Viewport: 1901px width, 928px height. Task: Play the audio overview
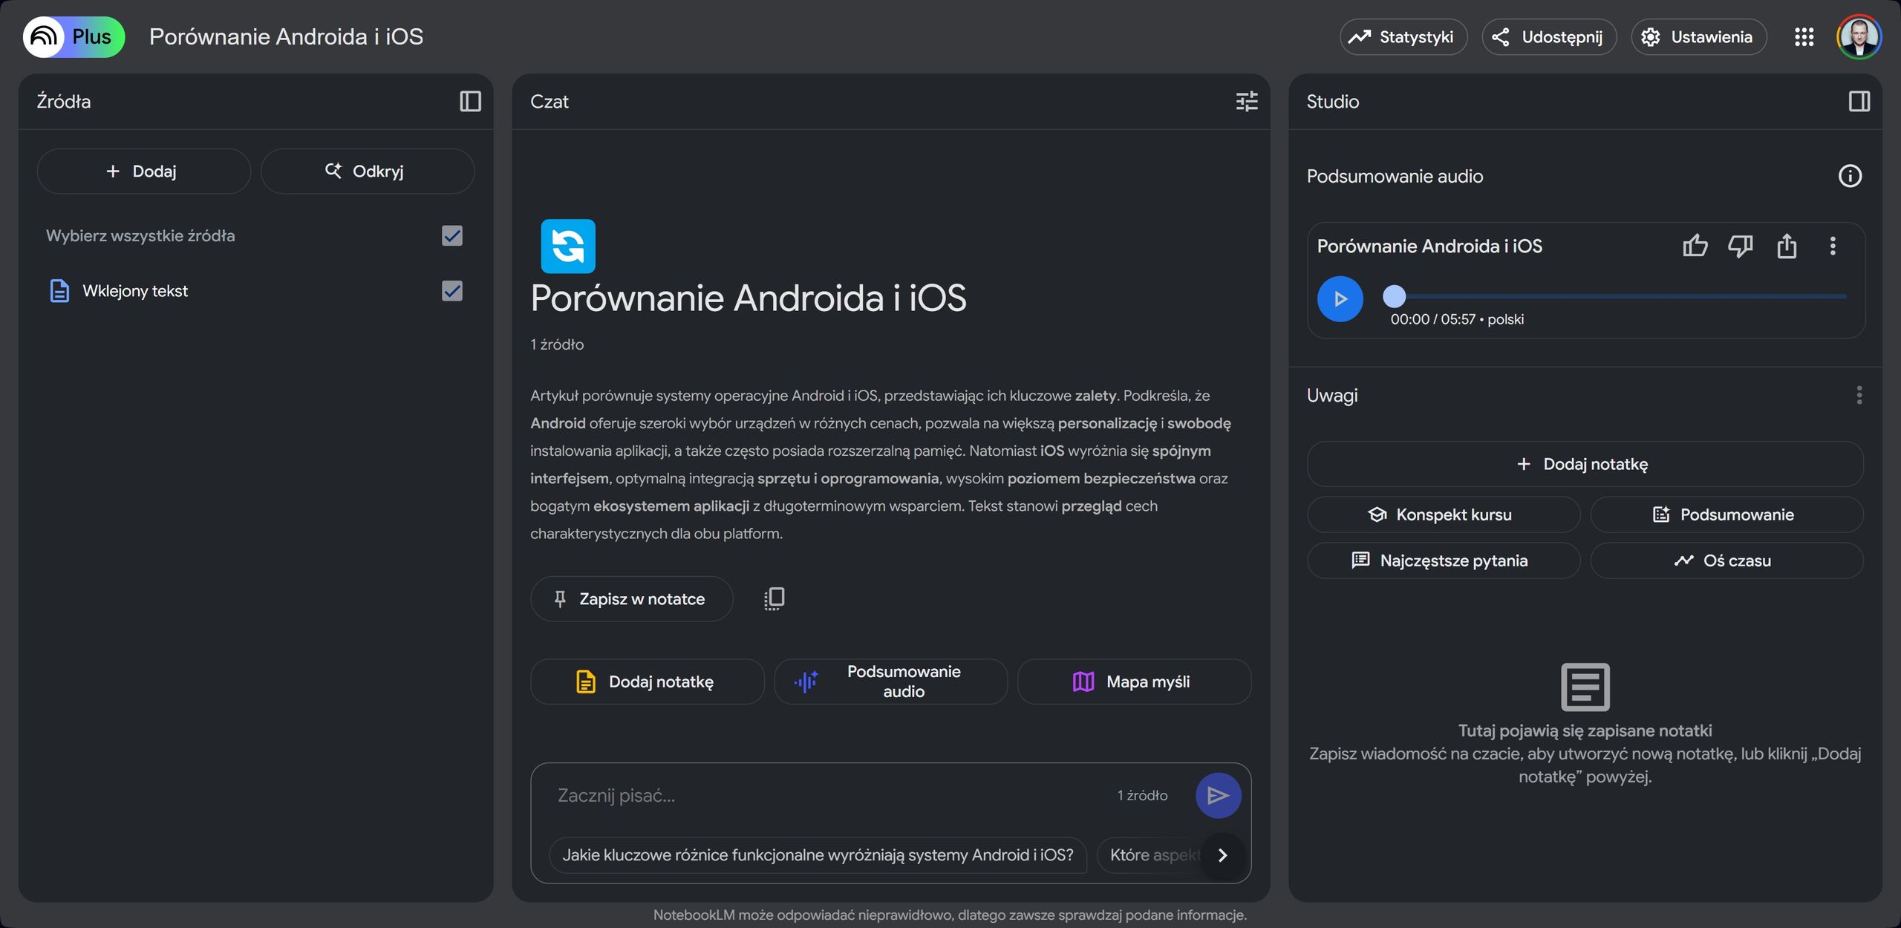point(1340,299)
